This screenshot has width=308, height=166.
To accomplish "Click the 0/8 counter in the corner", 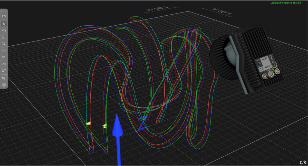I will click(x=303, y=162).
